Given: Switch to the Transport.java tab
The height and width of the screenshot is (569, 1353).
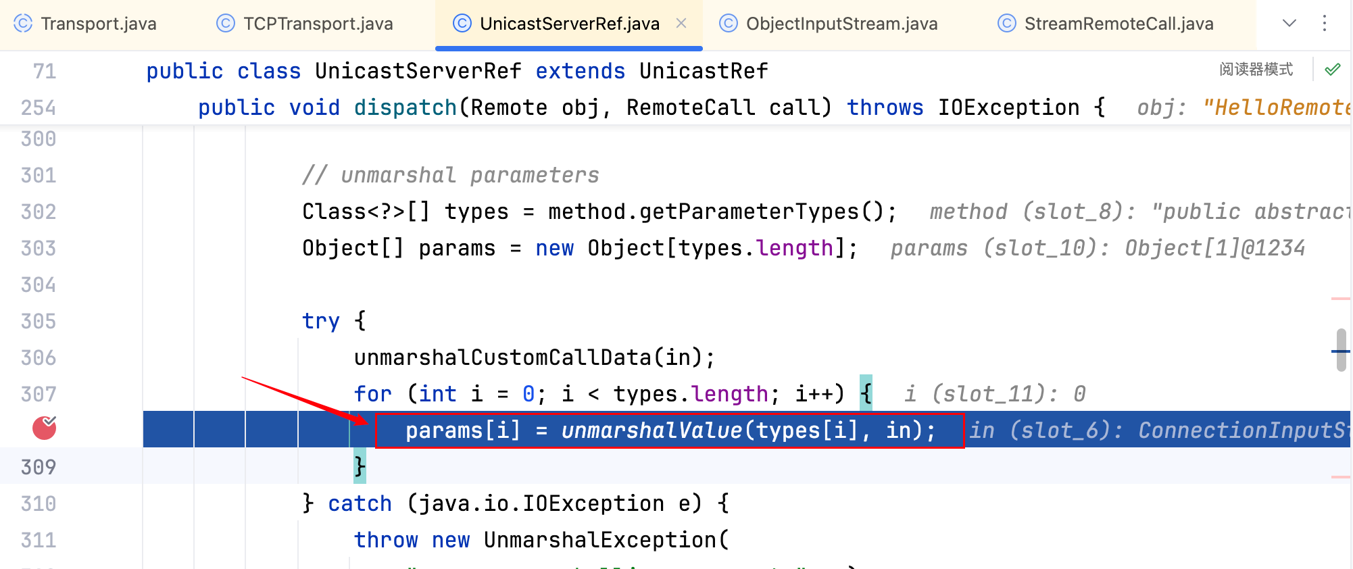Looking at the screenshot, I should [x=99, y=24].
